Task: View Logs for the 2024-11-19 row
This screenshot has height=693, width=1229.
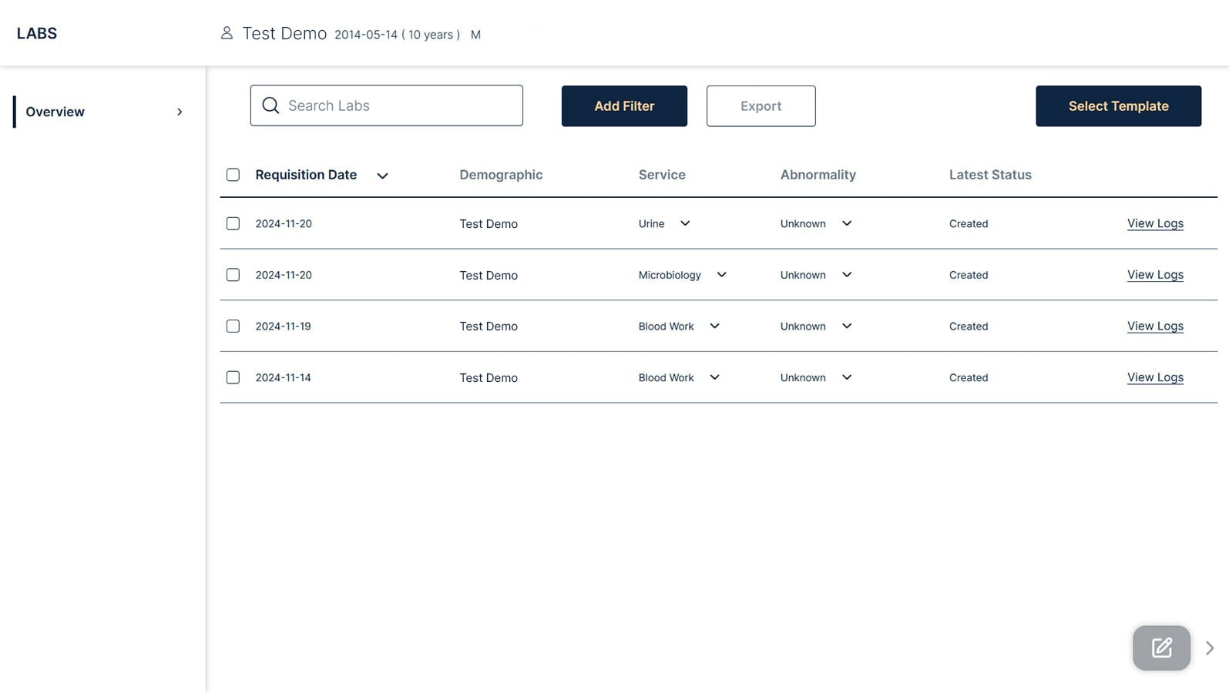Action: click(x=1155, y=326)
